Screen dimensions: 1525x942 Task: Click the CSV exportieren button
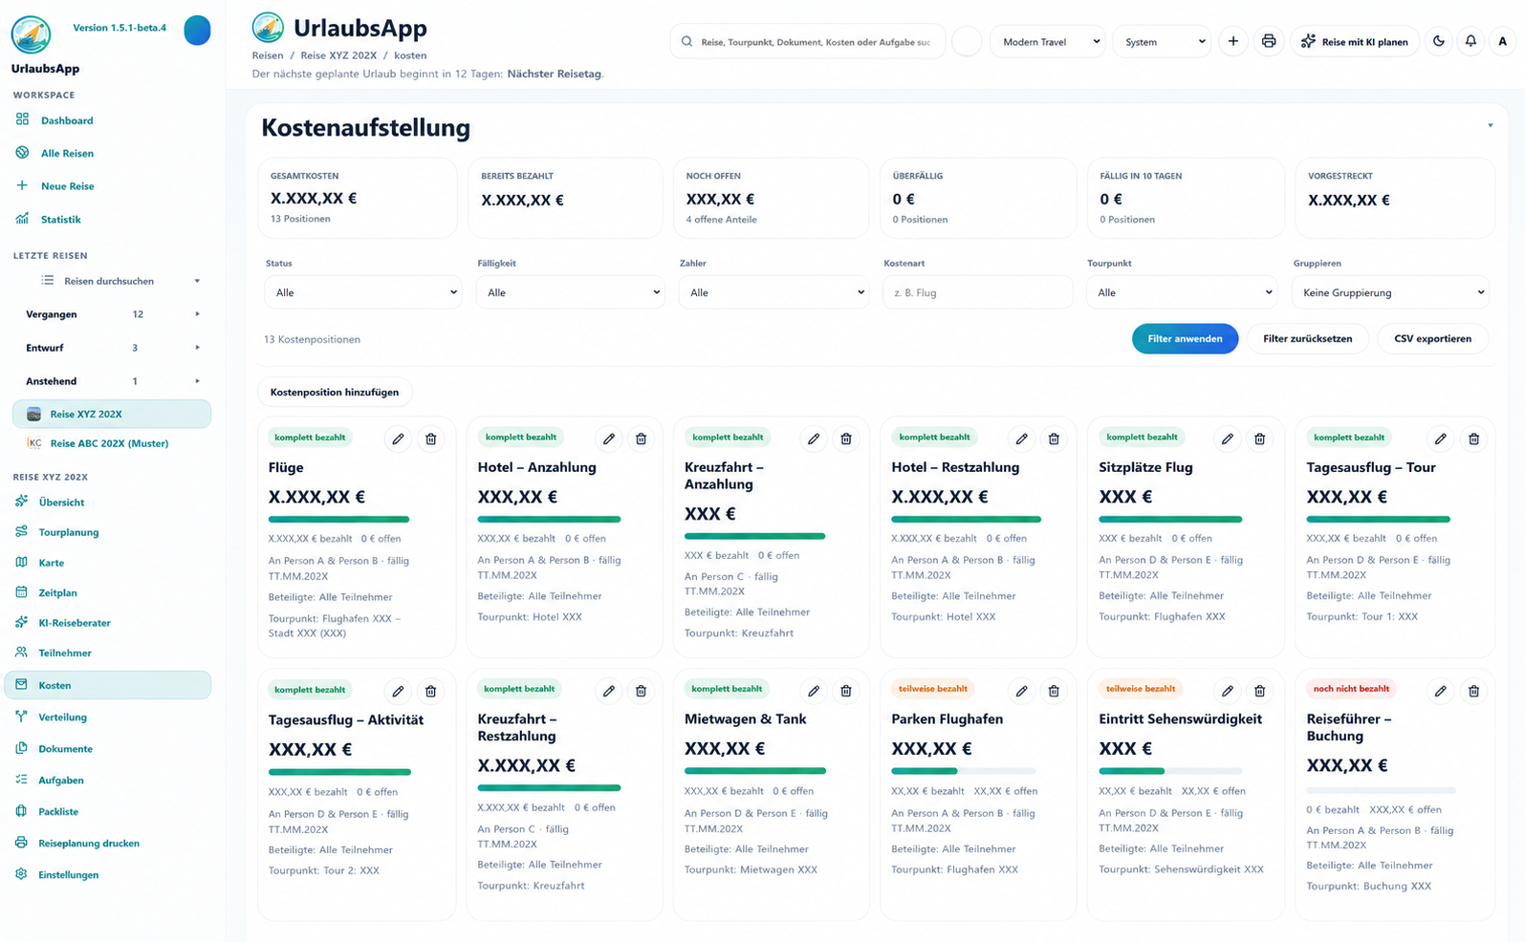[1432, 338]
